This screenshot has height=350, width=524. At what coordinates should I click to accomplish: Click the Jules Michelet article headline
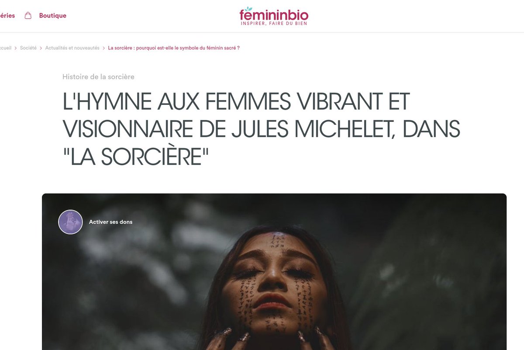[x=261, y=130]
